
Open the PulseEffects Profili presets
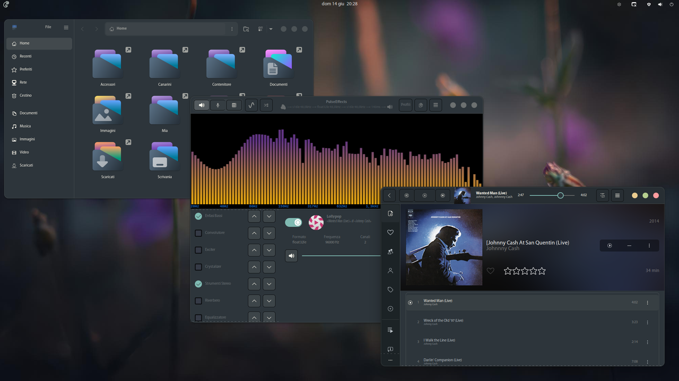(406, 105)
